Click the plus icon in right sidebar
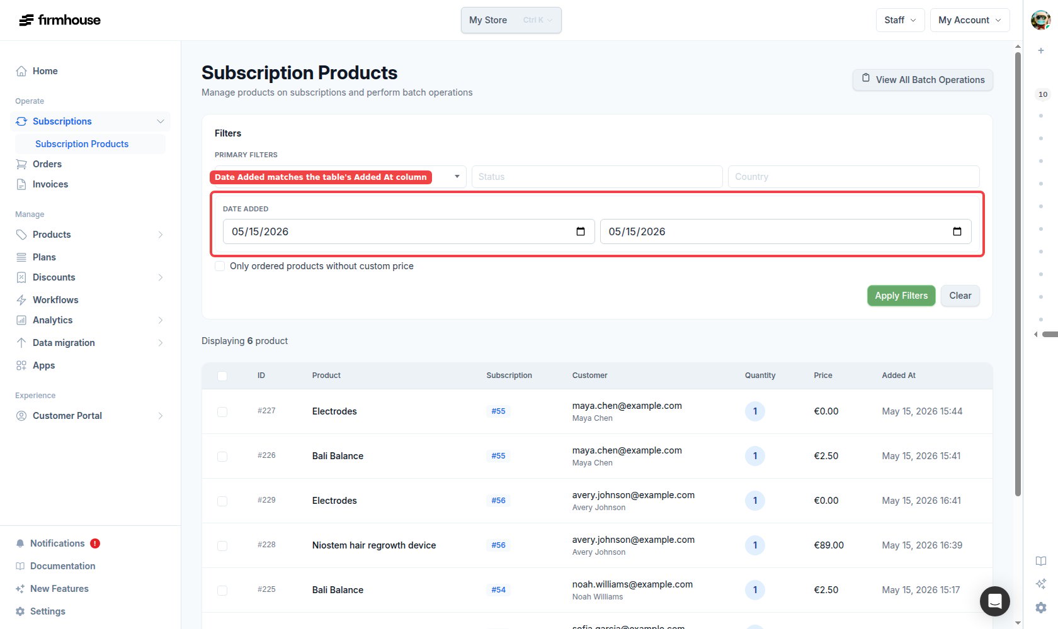The width and height of the screenshot is (1058, 629). [x=1041, y=50]
